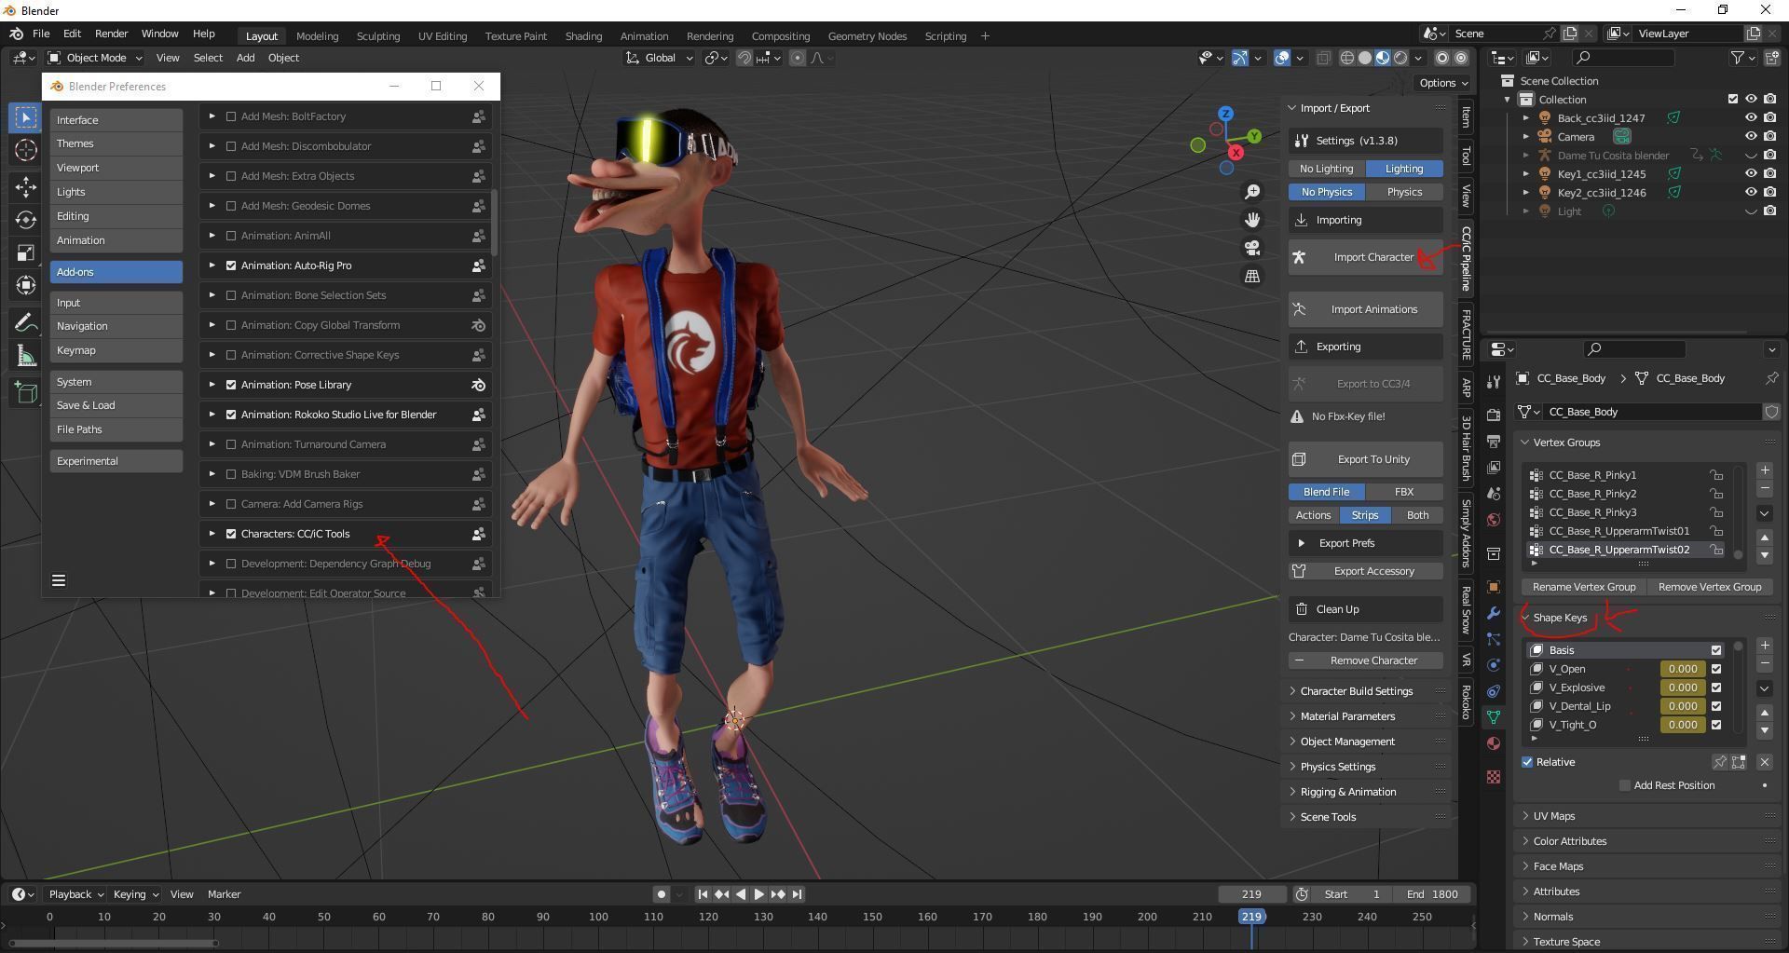
Task: Add a new shape key plus icon
Action: coord(1765,646)
